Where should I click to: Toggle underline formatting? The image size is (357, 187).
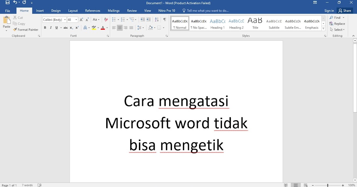[x=57, y=28]
